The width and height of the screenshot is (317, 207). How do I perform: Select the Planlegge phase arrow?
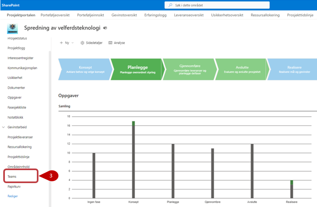tap(137, 70)
